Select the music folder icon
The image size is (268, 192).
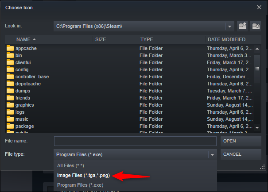pyautogui.click(x=10, y=119)
